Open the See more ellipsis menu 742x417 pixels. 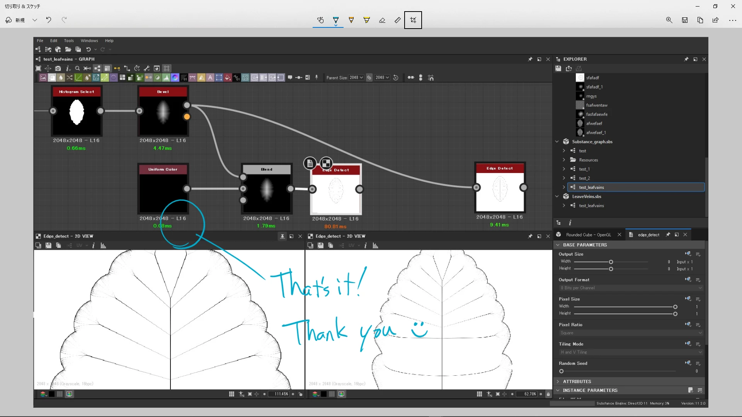pos(732,20)
